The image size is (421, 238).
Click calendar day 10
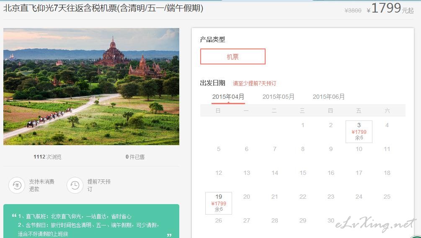(359, 149)
